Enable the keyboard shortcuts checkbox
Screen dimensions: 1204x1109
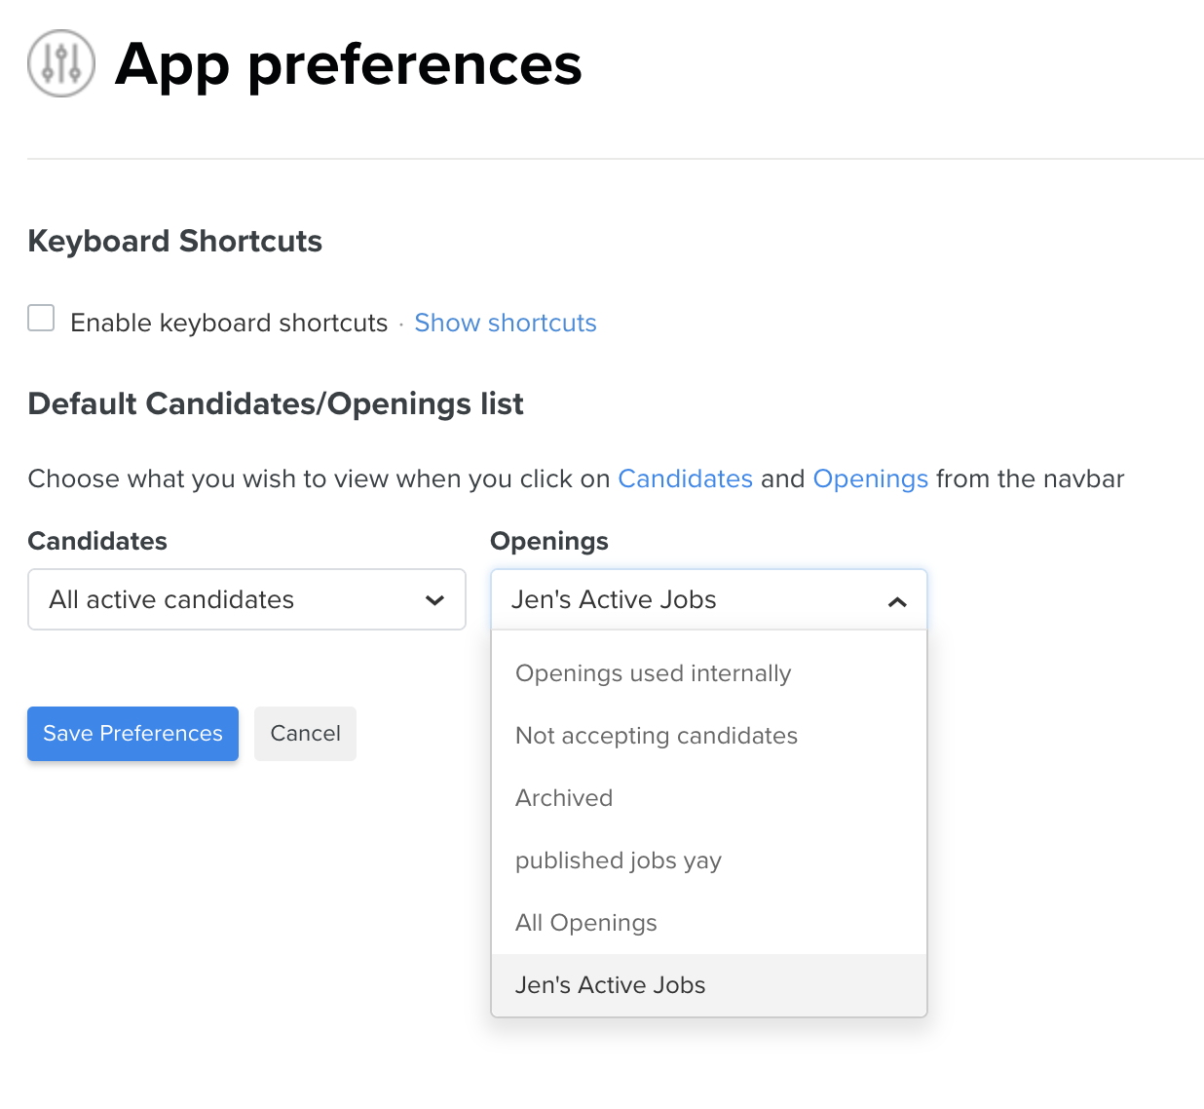click(x=41, y=318)
